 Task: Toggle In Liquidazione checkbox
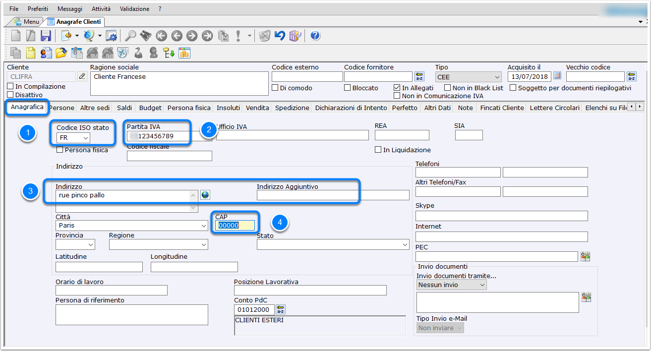coord(378,150)
